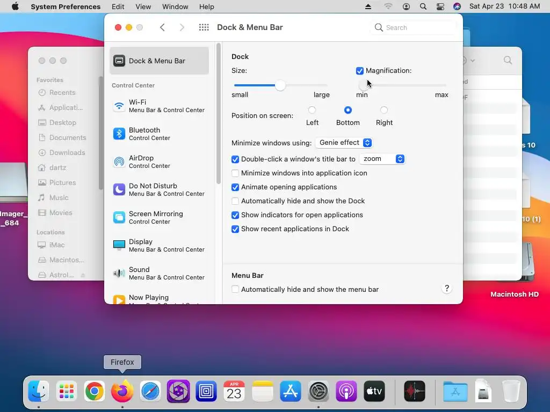This screenshot has height=412, width=550.
Task: Click the sidebar vertical scrollbar
Action: tap(219, 113)
